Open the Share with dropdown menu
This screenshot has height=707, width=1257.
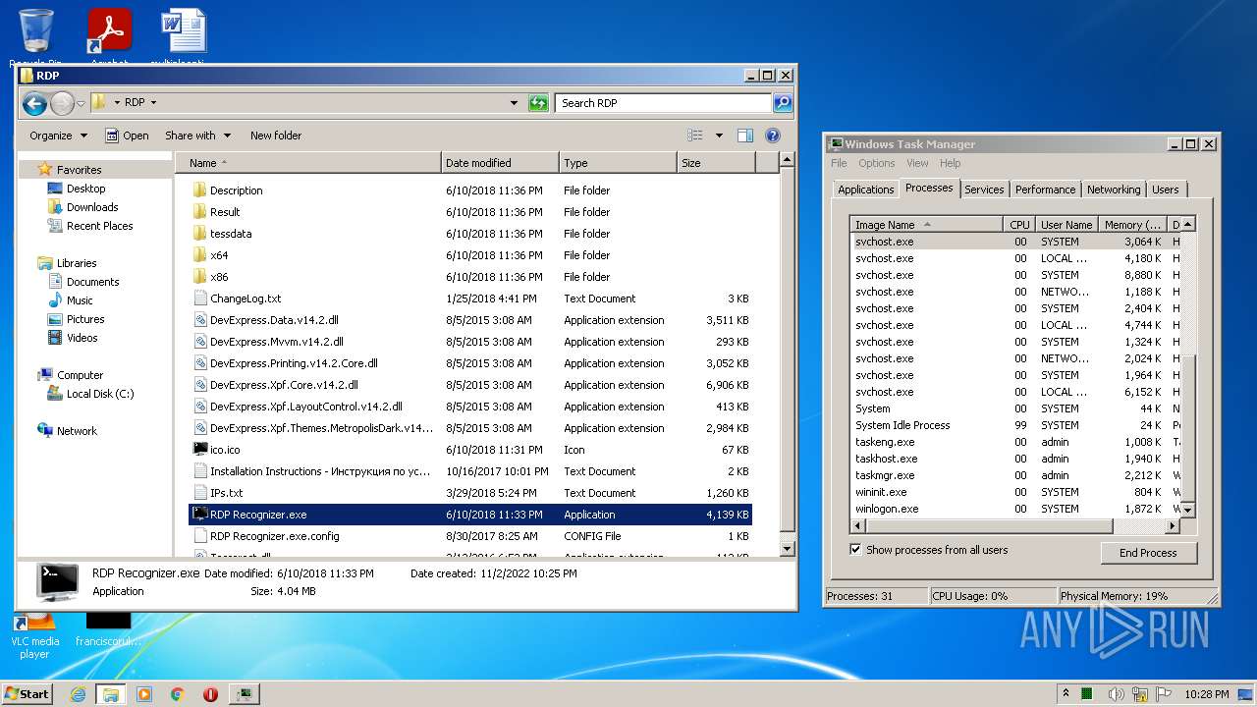tap(197, 136)
